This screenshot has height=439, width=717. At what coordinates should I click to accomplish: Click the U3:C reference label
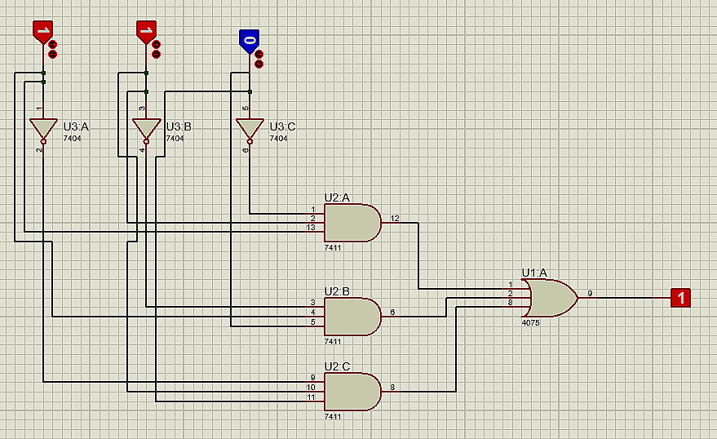click(x=282, y=126)
